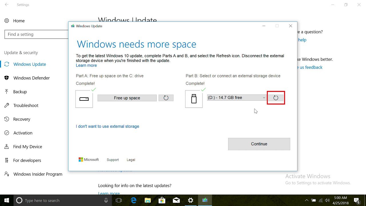Click the Windows Update dialog title icon
This screenshot has width=366, height=206.
coord(73,26)
